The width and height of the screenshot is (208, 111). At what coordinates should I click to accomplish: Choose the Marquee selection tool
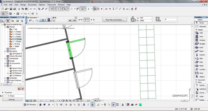click(201, 27)
